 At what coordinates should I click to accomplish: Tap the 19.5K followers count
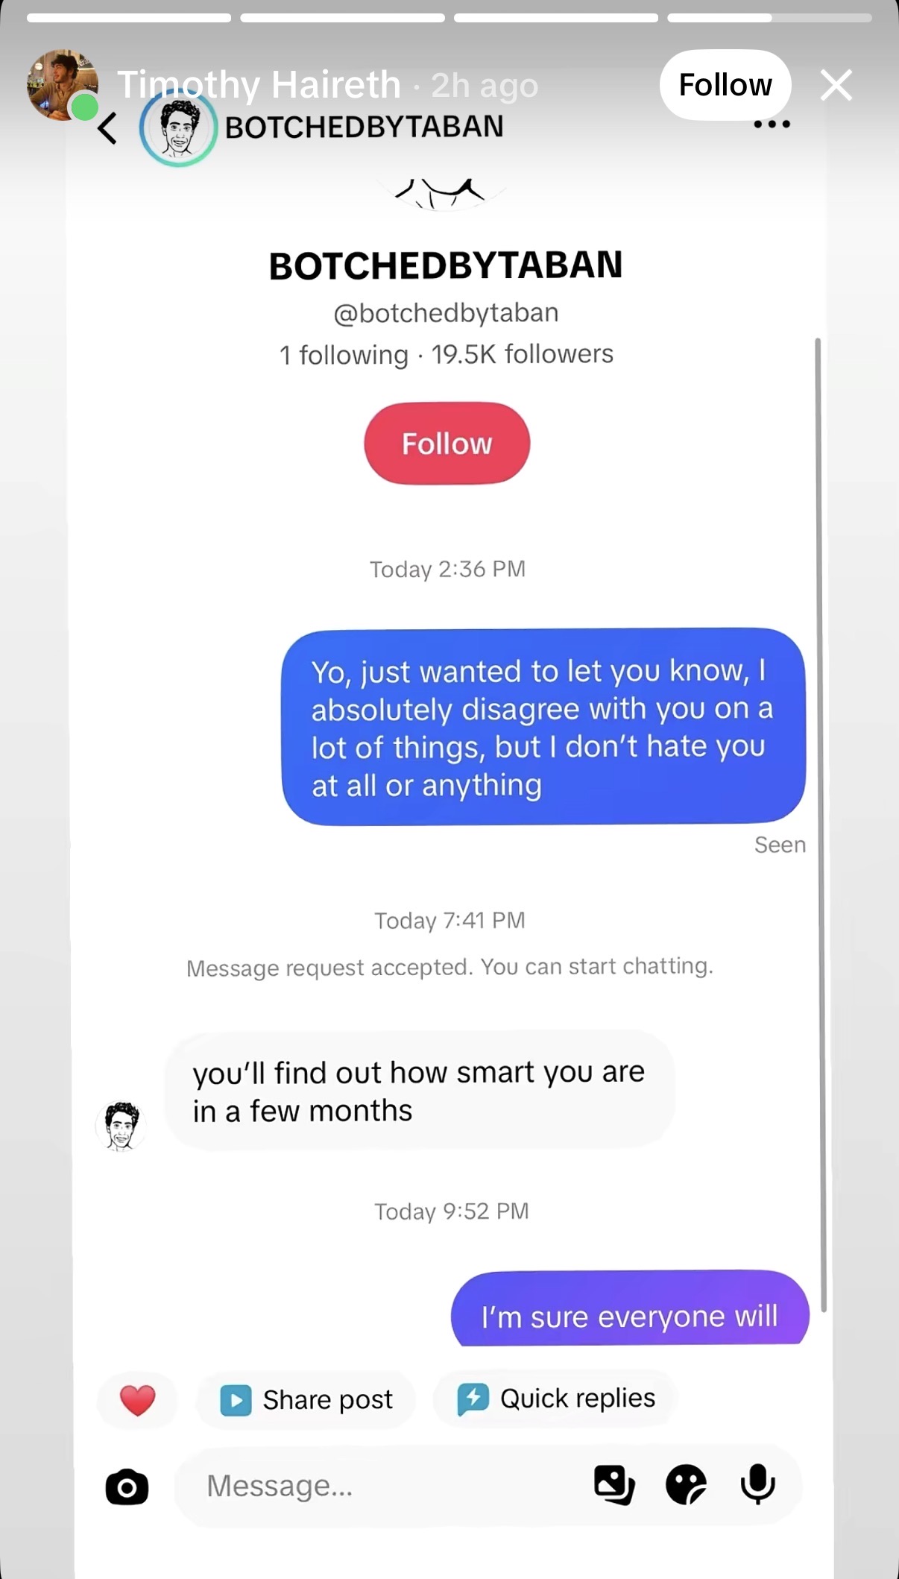[523, 354]
